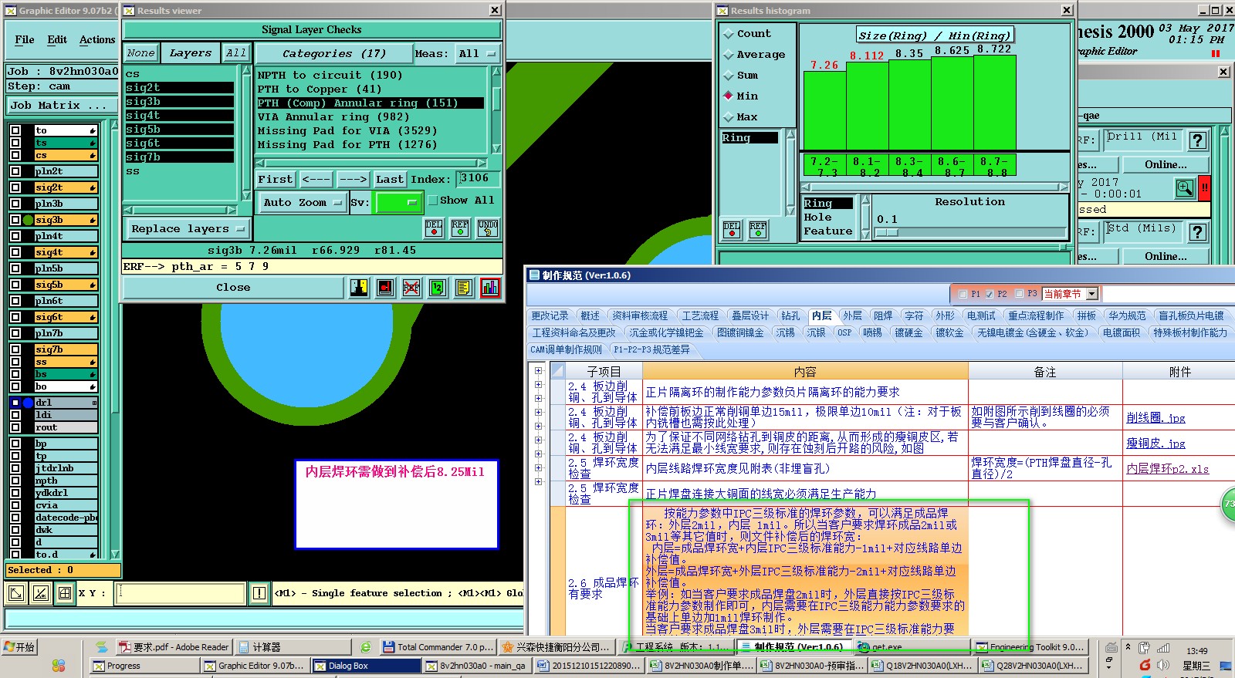
Task: Click DEL icon in Results histogram window
Action: [732, 229]
